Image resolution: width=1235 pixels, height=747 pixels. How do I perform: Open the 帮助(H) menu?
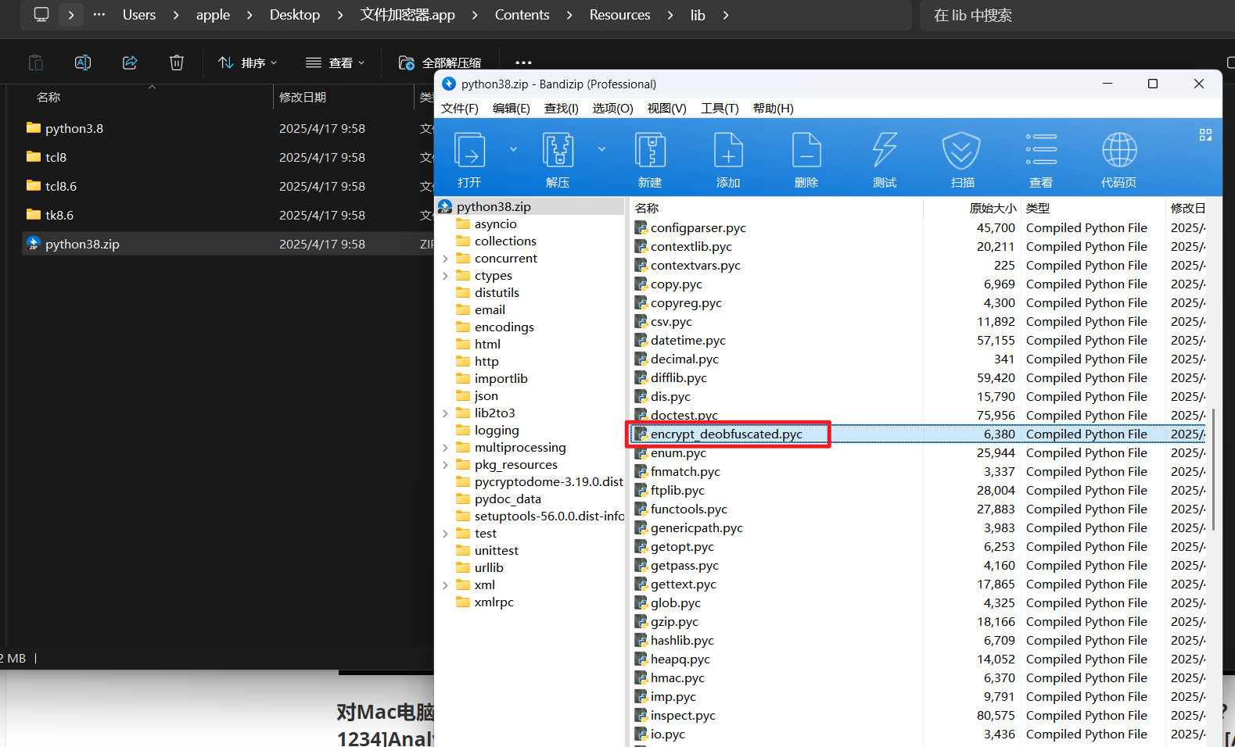click(774, 109)
